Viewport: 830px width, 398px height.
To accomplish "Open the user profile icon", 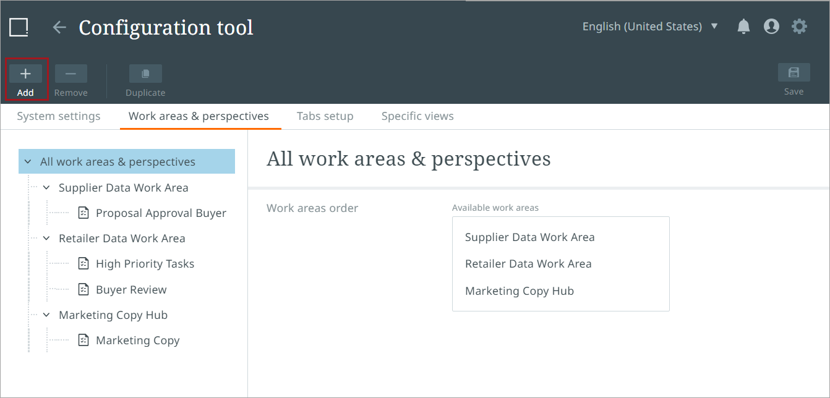I will click(771, 27).
